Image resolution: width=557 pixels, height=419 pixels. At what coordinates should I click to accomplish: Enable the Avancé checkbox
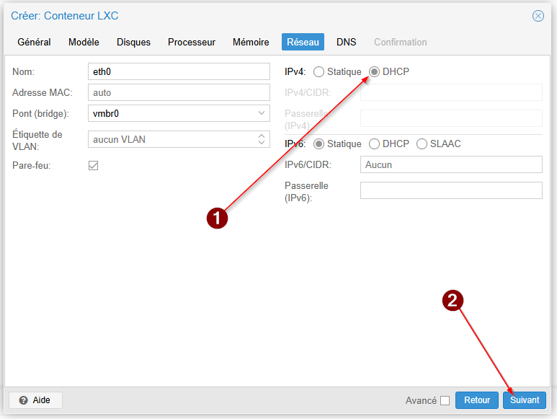445,400
